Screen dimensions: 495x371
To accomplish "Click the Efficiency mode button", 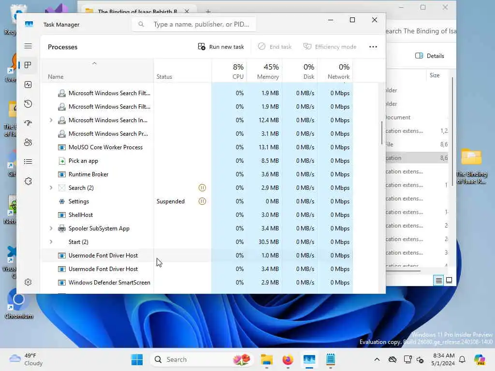I will [330, 47].
